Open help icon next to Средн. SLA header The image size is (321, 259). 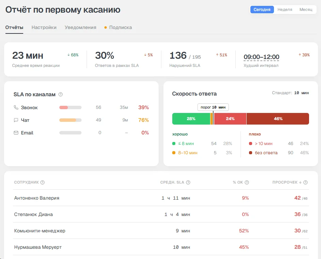[x=188, y=182]
